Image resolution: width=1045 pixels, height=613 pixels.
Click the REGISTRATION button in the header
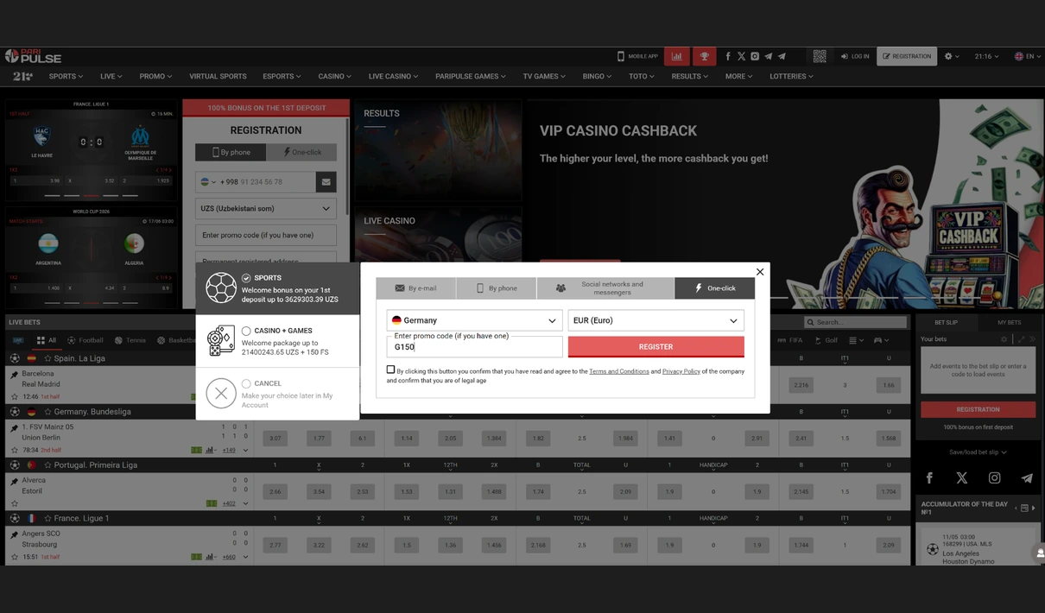click(x=907, y=56)
